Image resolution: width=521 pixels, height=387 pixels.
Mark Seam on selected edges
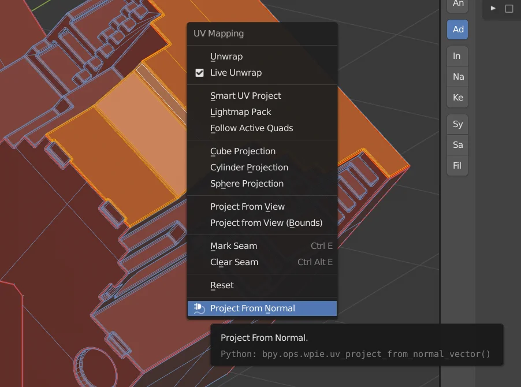point(233,245)
